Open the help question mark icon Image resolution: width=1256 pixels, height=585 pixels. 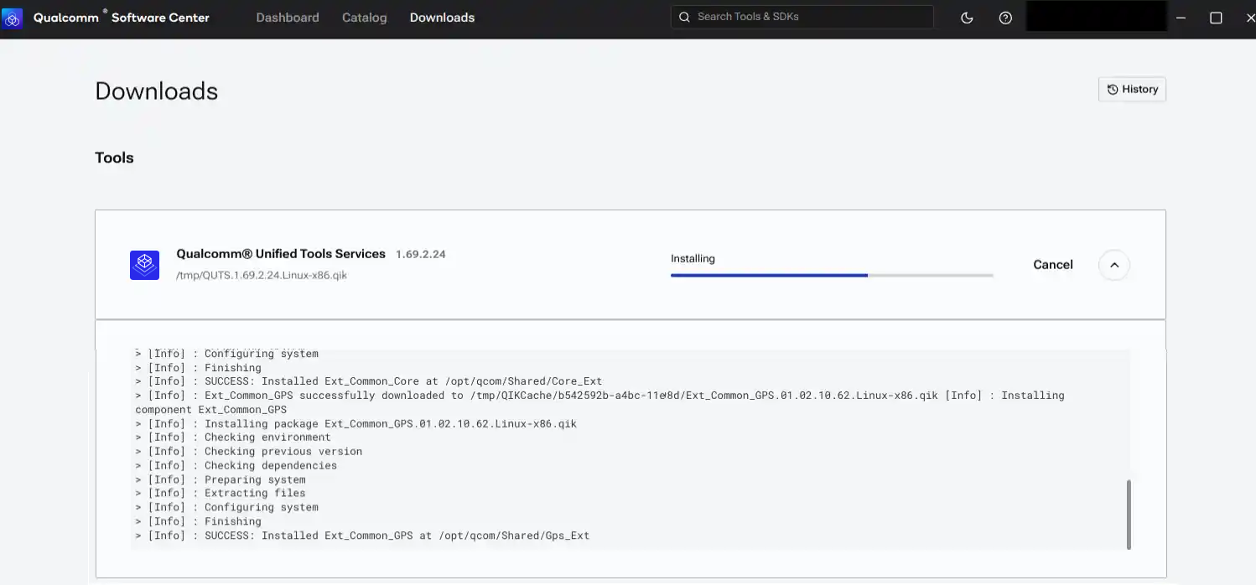1005,18
